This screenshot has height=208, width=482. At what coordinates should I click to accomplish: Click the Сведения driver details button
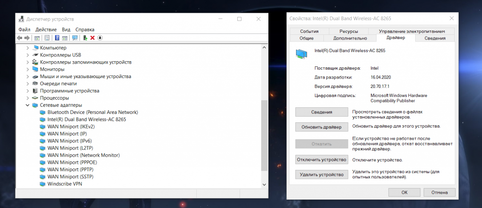point(321,112)
